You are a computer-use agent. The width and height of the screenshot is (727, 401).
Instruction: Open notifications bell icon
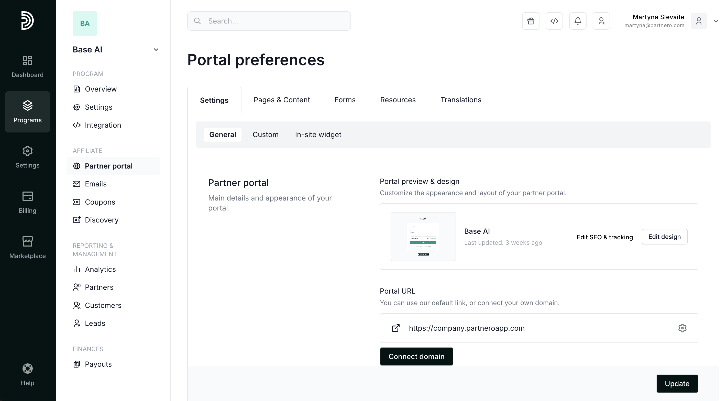[x=578, y=21]
